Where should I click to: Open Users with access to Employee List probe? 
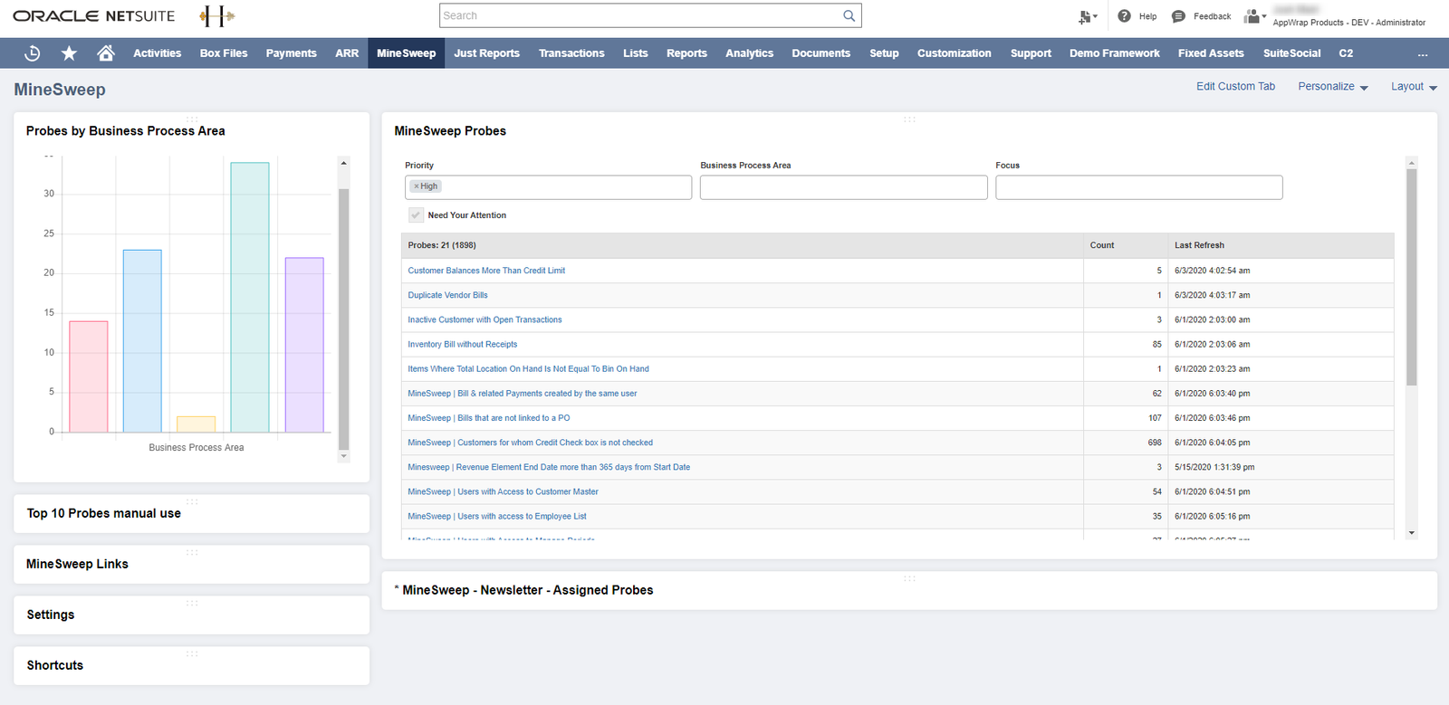coord(497,516)
